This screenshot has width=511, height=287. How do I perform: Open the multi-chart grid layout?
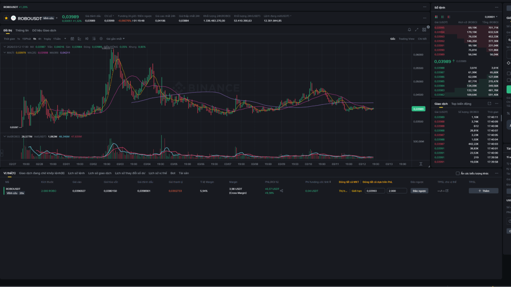click(x=424, y=29)
